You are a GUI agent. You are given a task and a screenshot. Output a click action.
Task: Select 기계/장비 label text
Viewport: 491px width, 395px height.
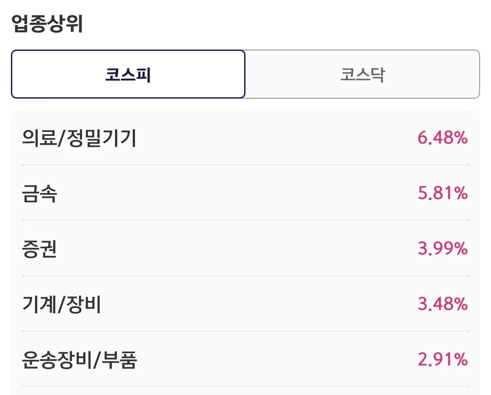[x=62, y=304]
